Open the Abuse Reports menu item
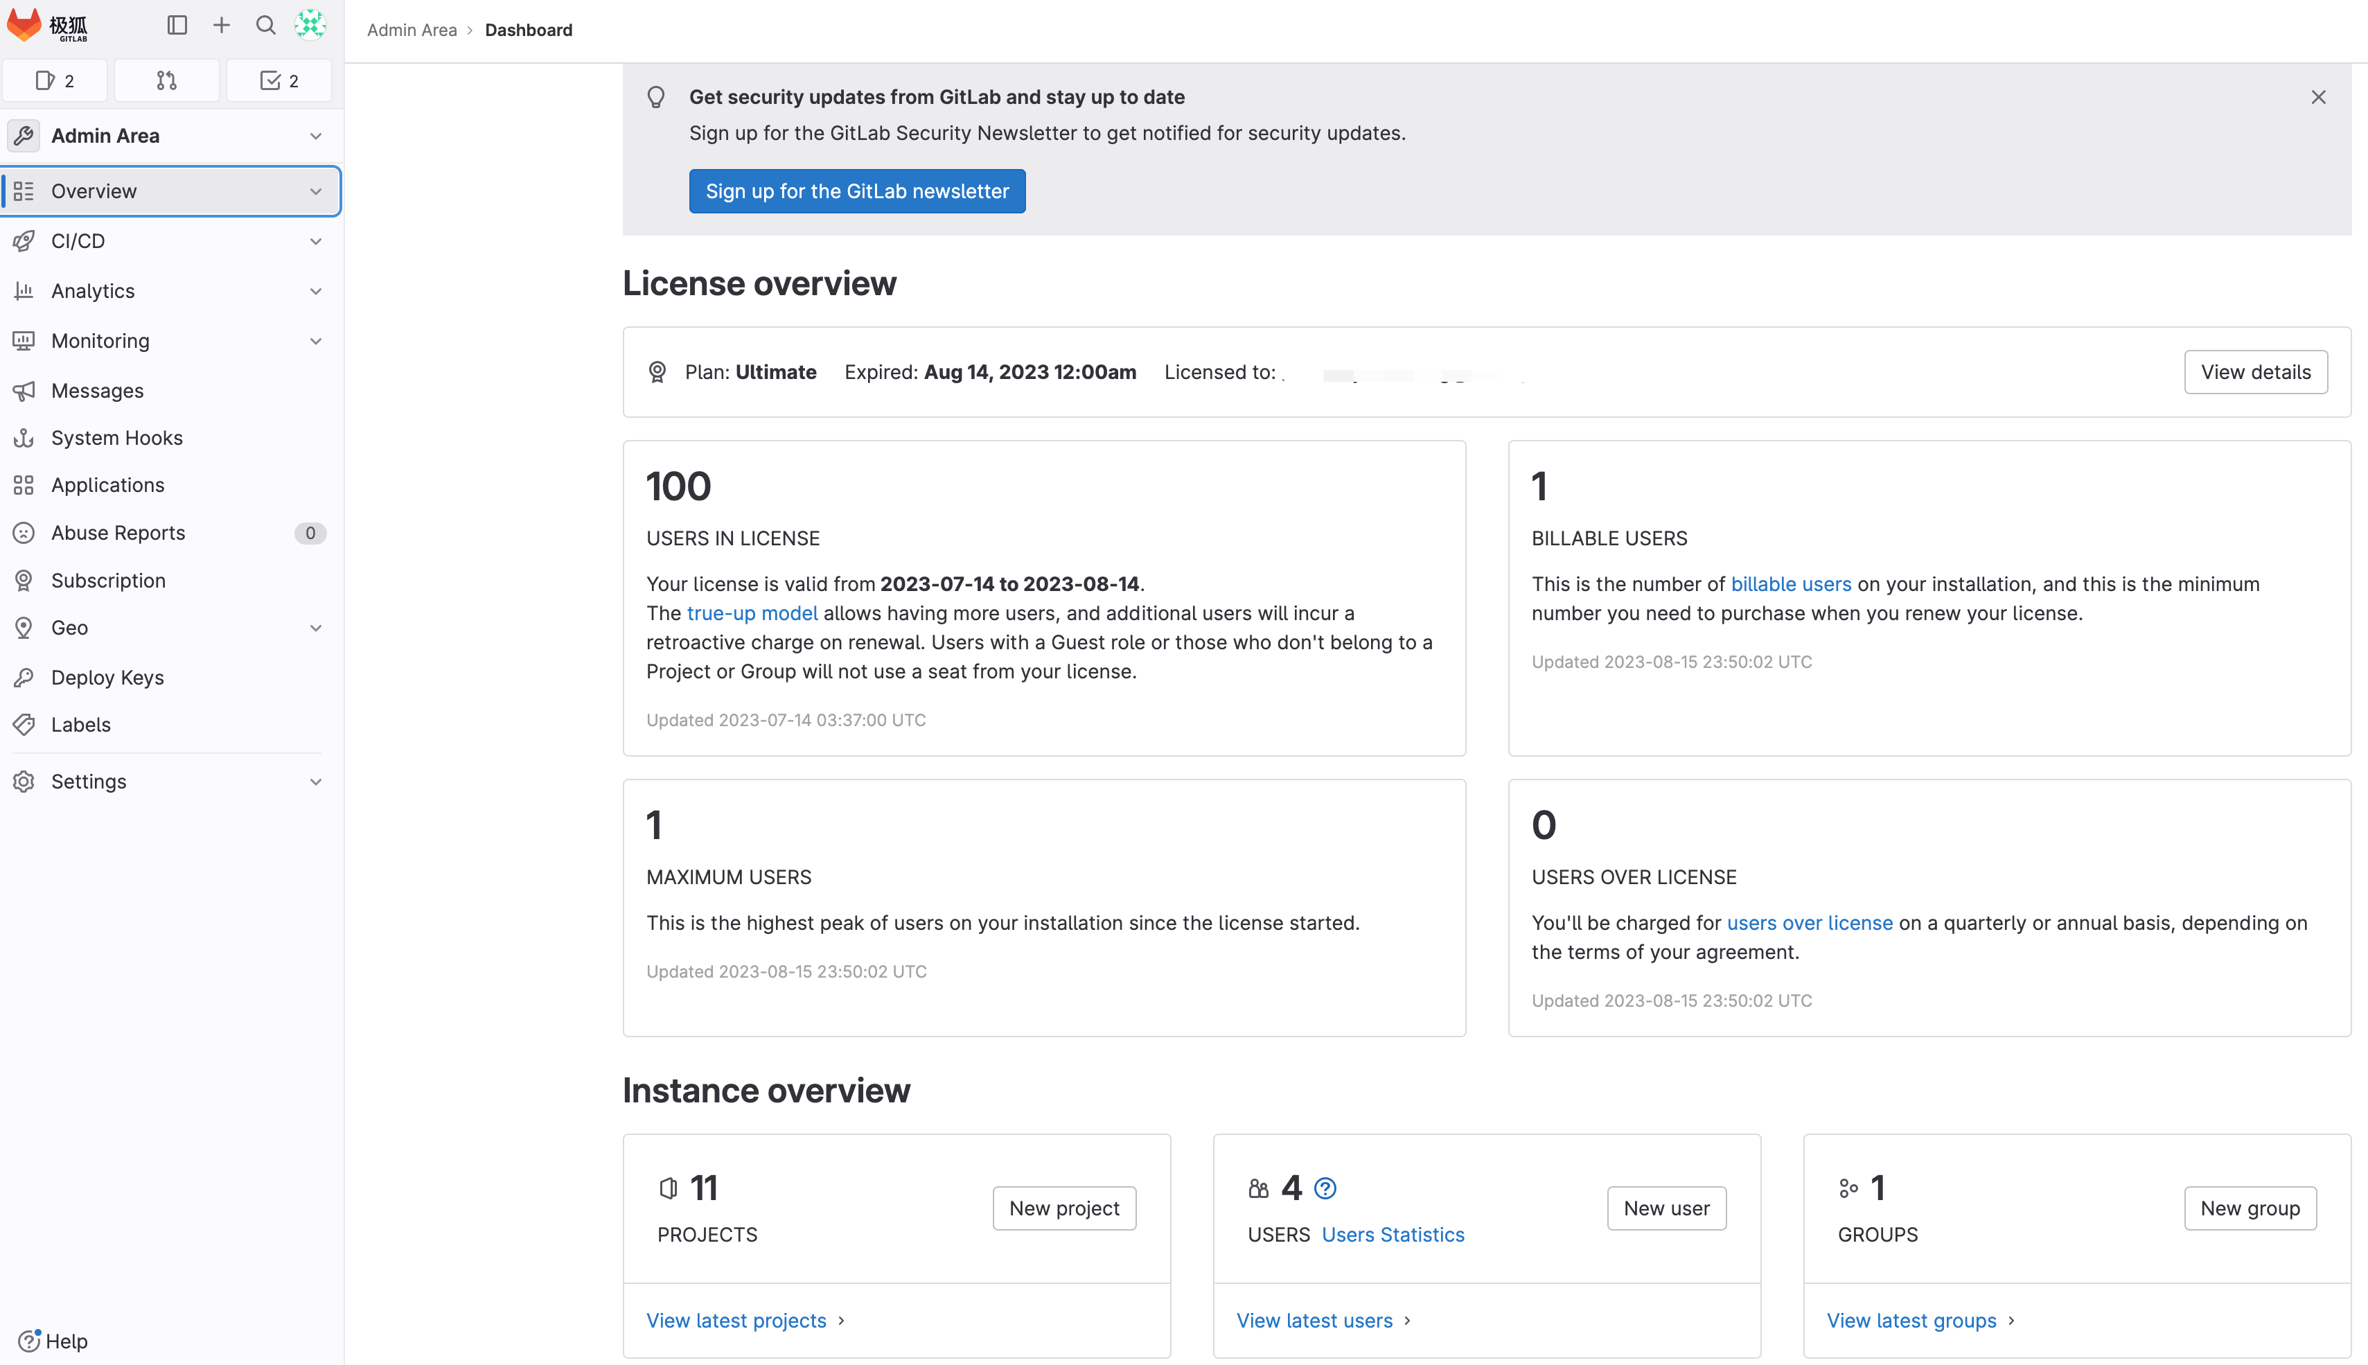The image size is (2368, 1365). coord(118,533)
